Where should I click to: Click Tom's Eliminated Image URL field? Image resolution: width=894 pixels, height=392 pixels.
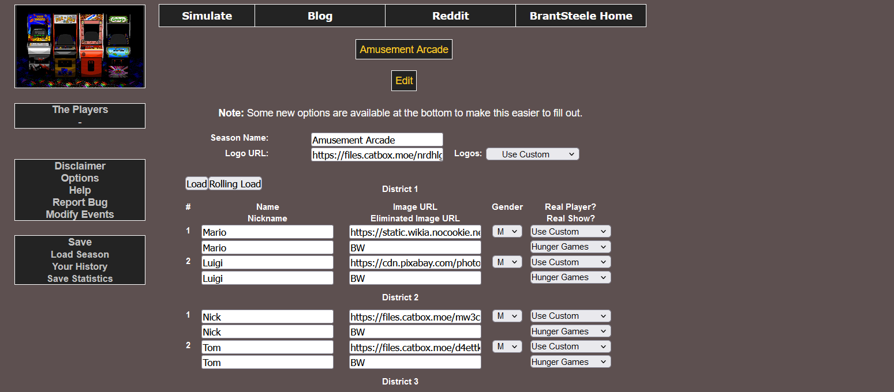pos(415,362)
